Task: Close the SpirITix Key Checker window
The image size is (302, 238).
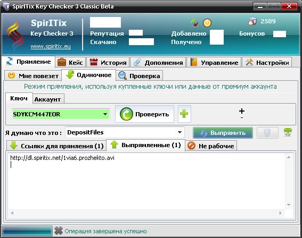Action: click(x=289, y=6)
